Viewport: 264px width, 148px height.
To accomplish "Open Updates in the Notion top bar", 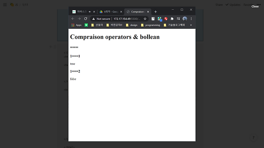I will pyautogui.click(x=233, y=5).
